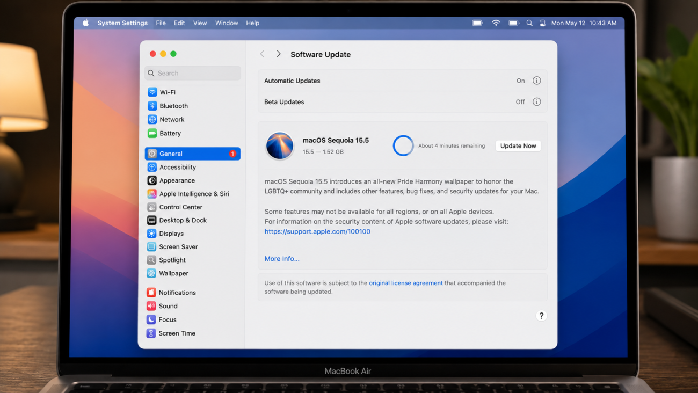Open the Desktop & Dock icon

(152, 220)
